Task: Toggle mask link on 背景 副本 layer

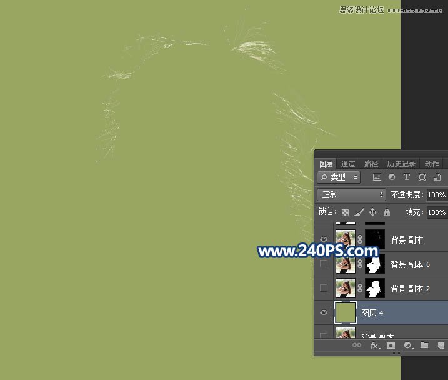Action: pos(360,239)
